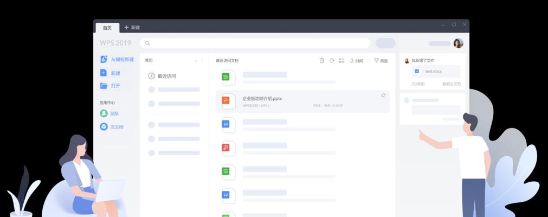
Task: Click the trash delete icon in toolbar
Action: point(322,61)
